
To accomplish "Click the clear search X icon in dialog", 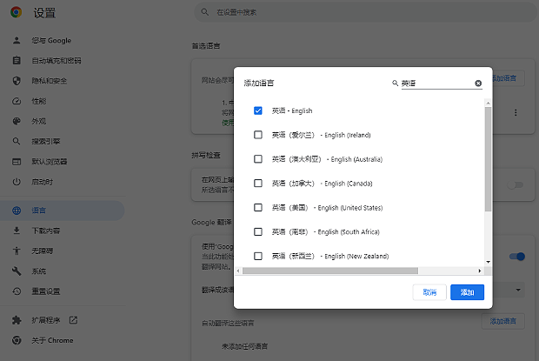I will tap(478, 84).
